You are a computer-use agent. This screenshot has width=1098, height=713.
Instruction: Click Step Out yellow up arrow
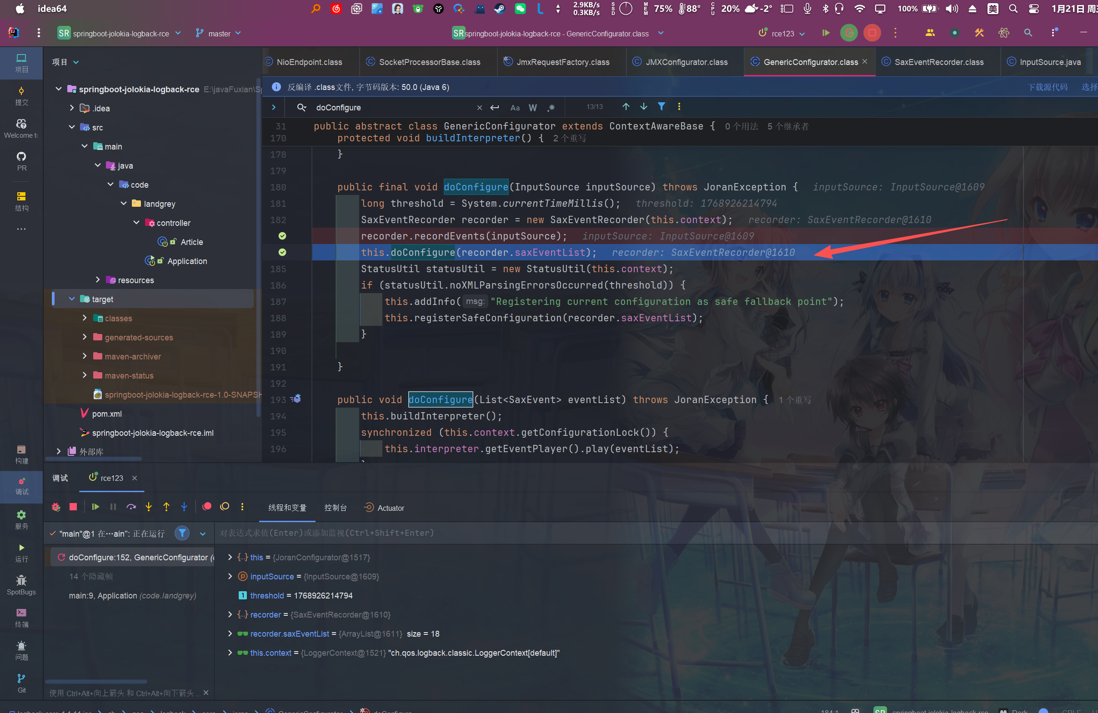166,507
